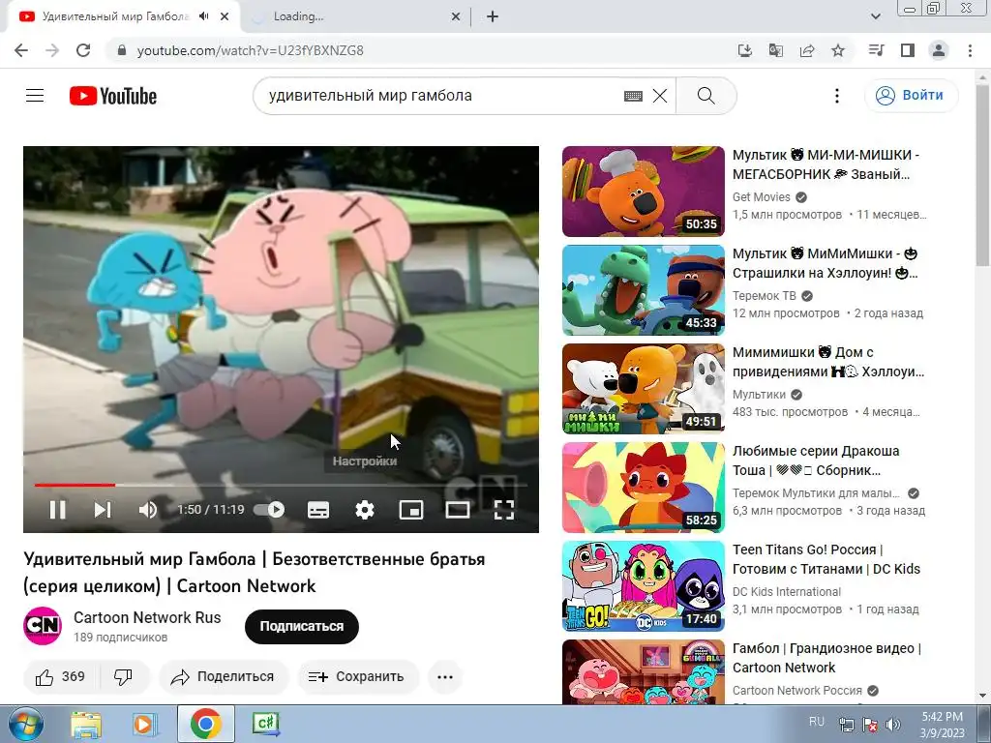Open the player settings gear
Screen dimensions: 991x743
point(365,510)
